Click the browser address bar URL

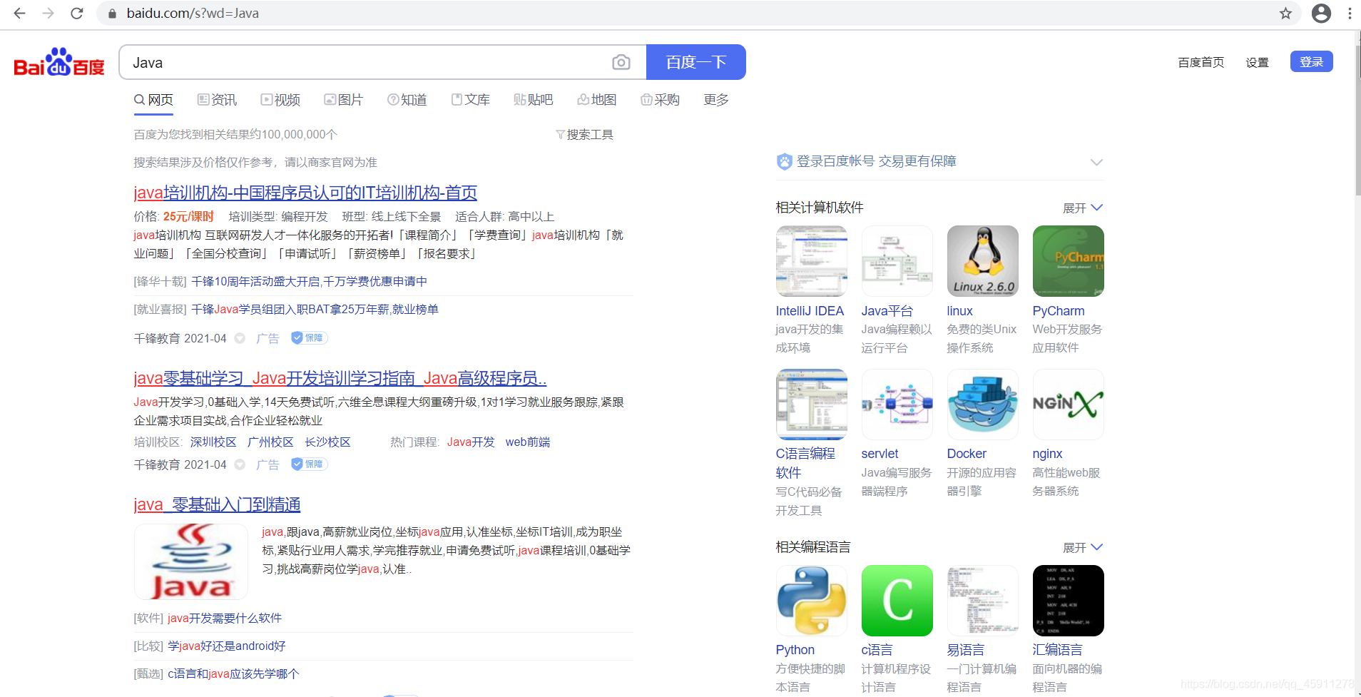tap(193, 14)
